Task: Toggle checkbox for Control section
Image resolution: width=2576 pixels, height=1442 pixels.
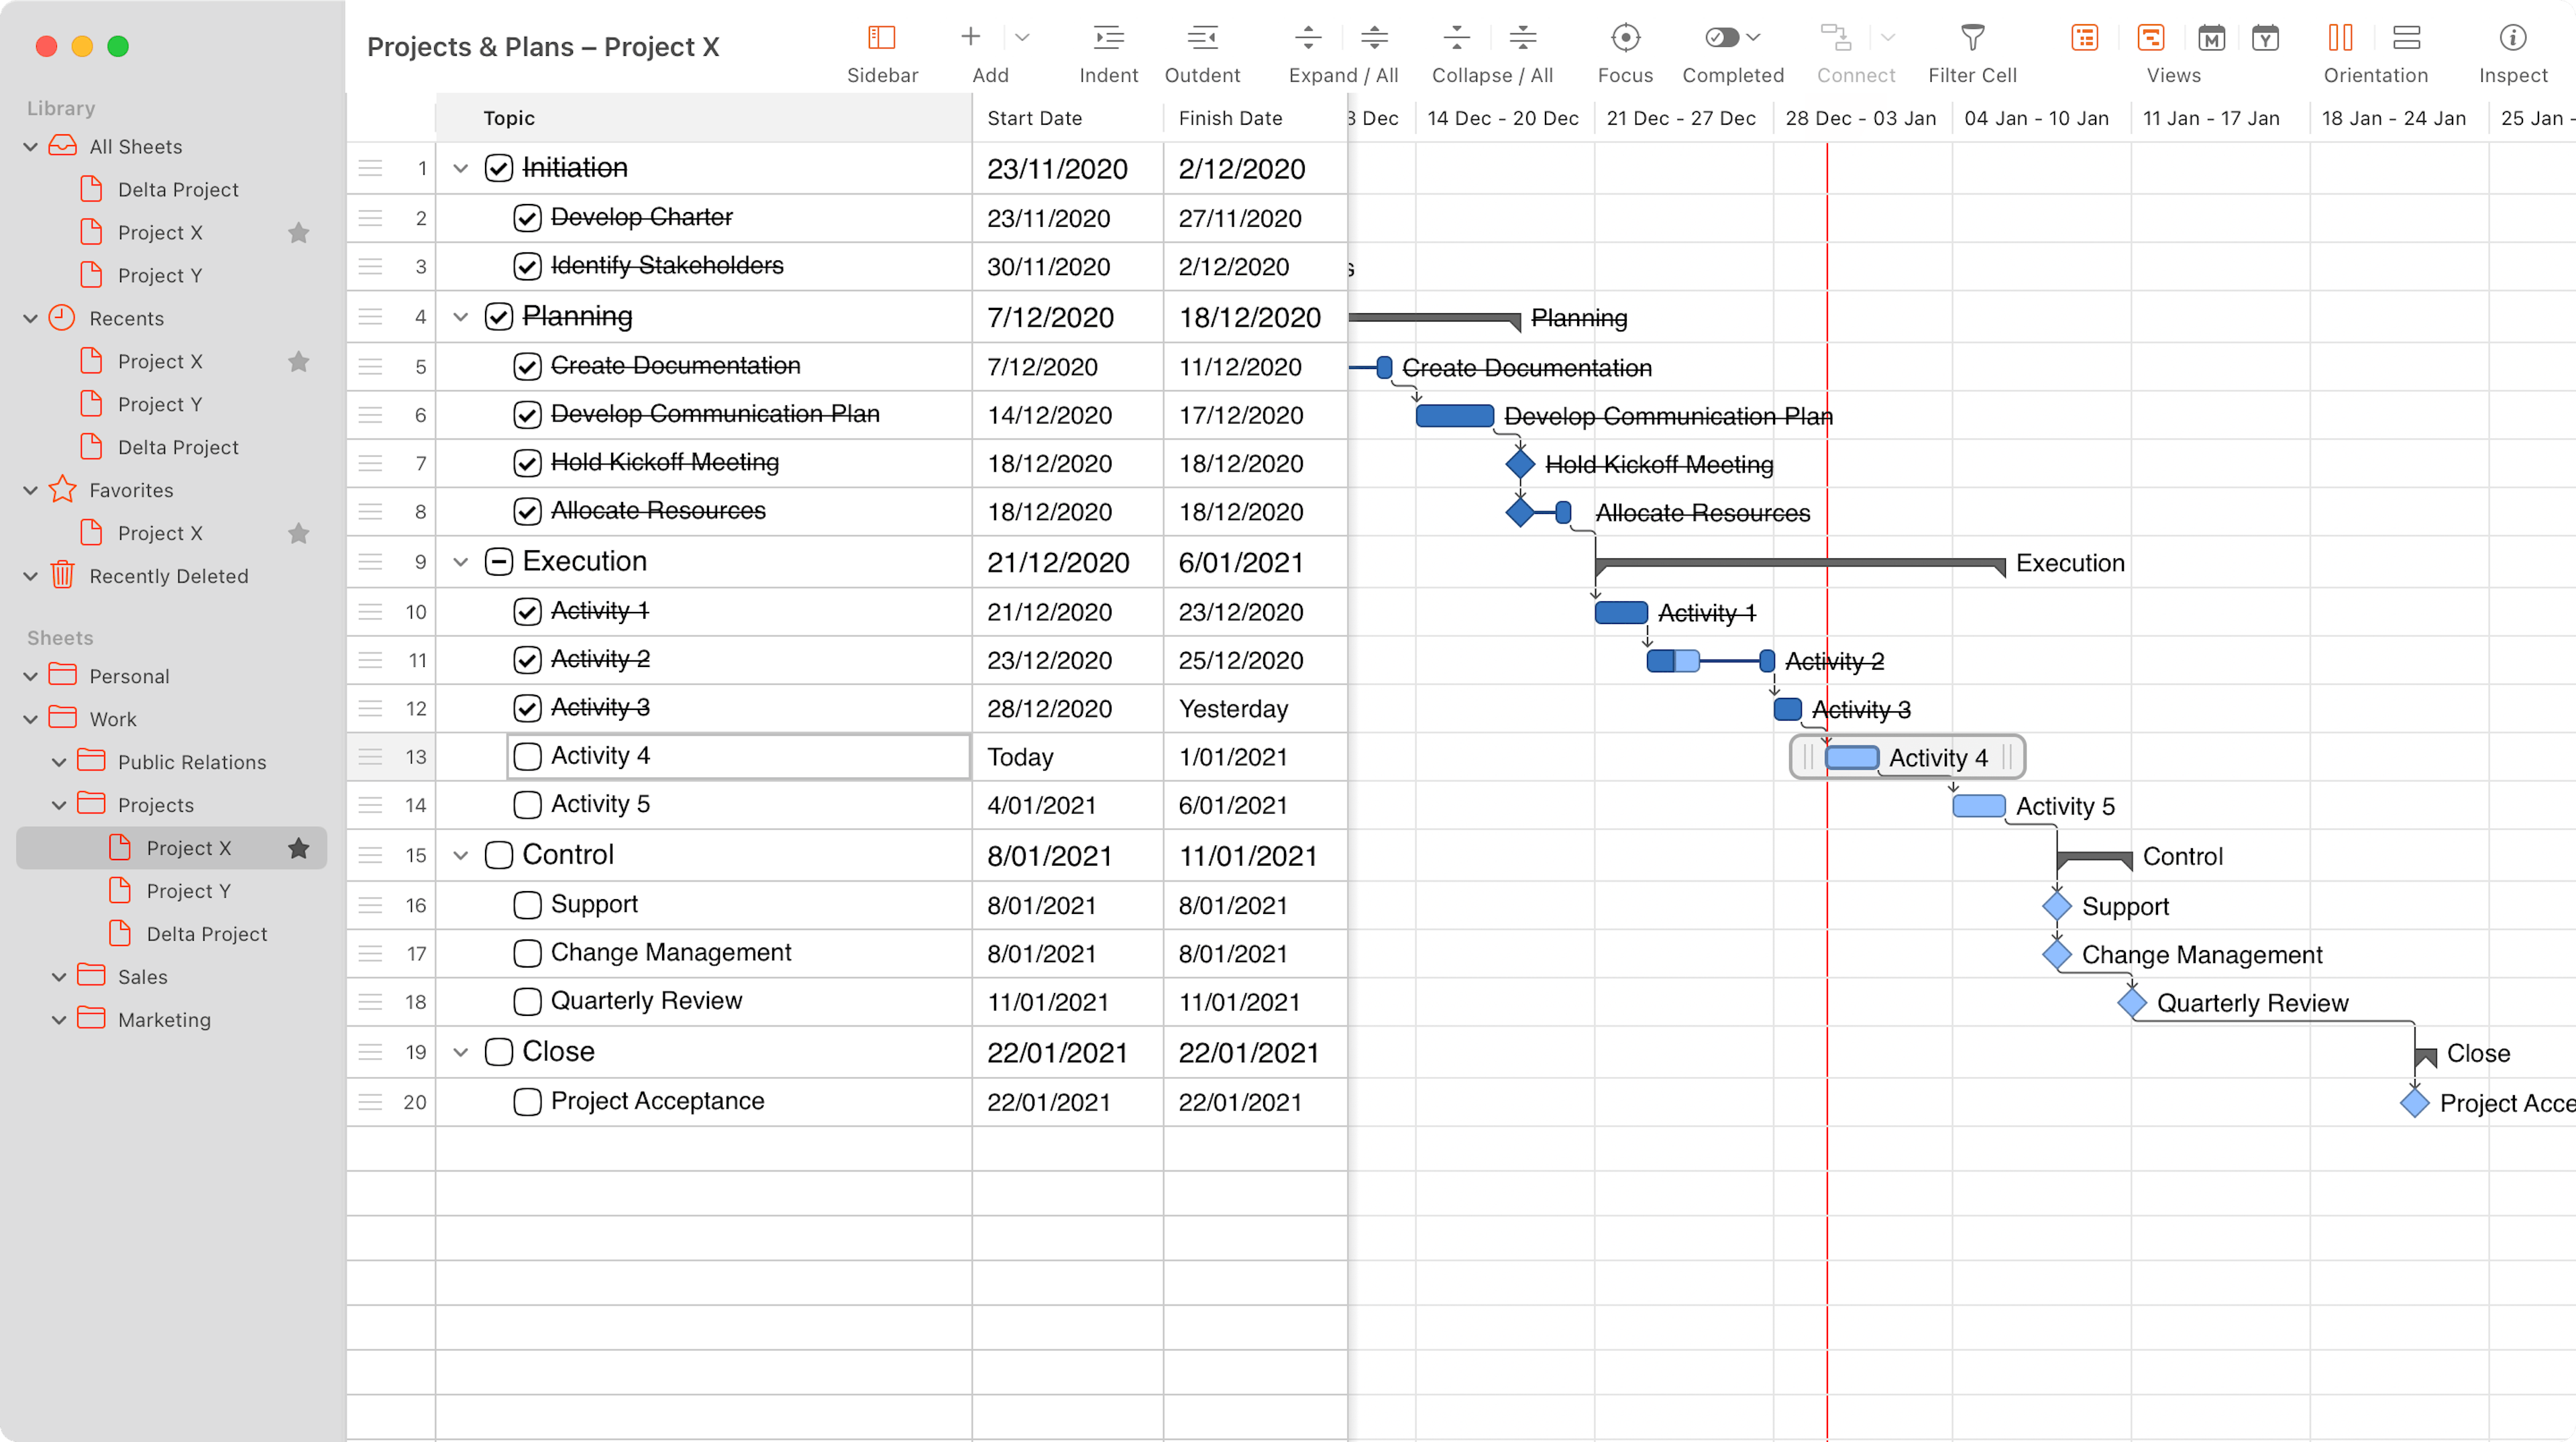Action: (499, 855)
